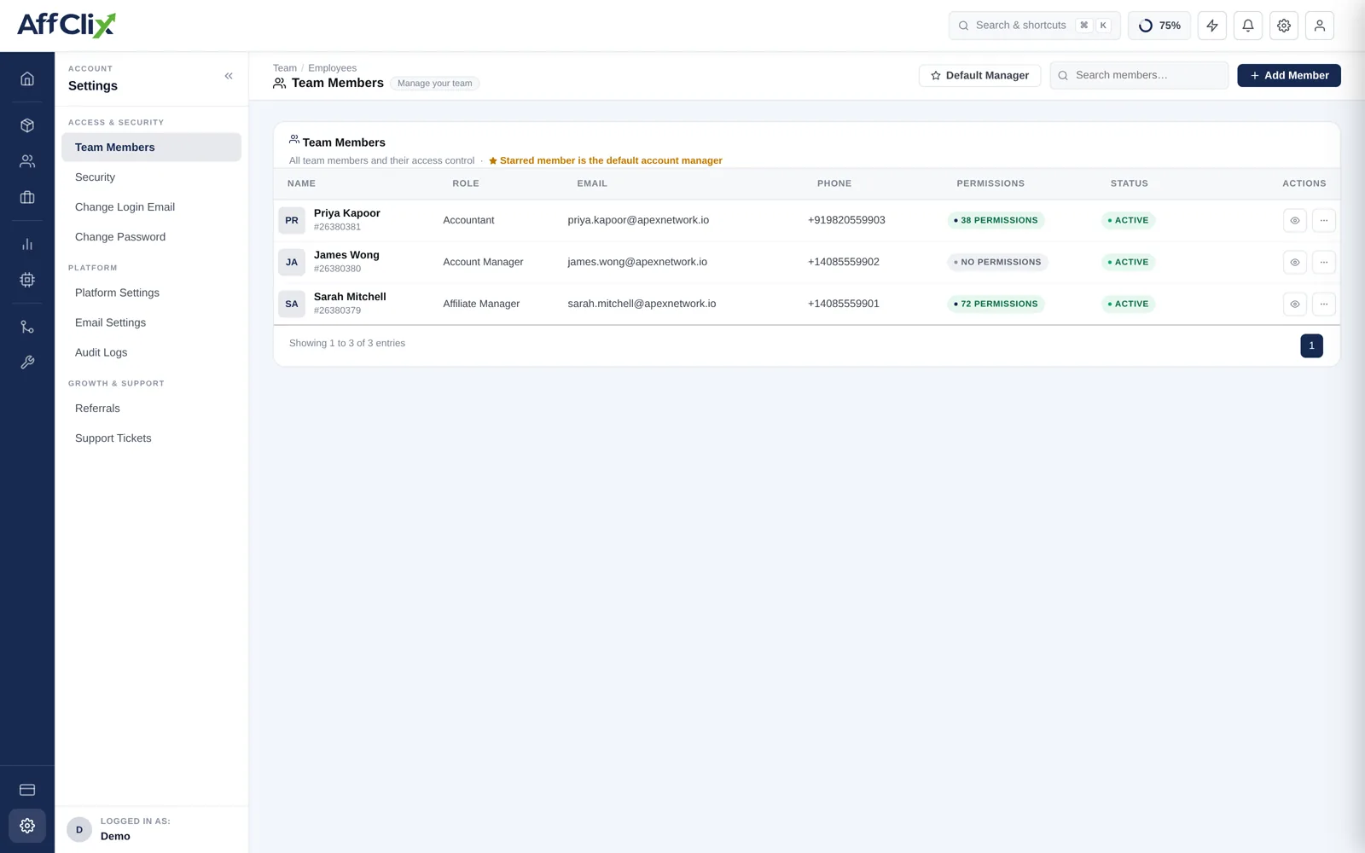
Task: Open the header settings gear icon
Action: tap(1284, 26)
